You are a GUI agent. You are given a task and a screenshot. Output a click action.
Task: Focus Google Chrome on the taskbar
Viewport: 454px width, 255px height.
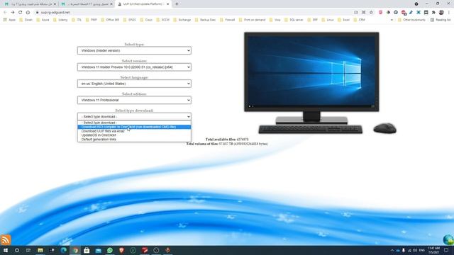tap(75, 250)
